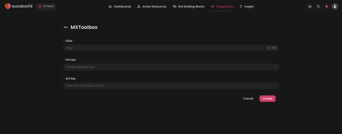
Task: Click the API Key field label
Action: click(x=71, y=79)
